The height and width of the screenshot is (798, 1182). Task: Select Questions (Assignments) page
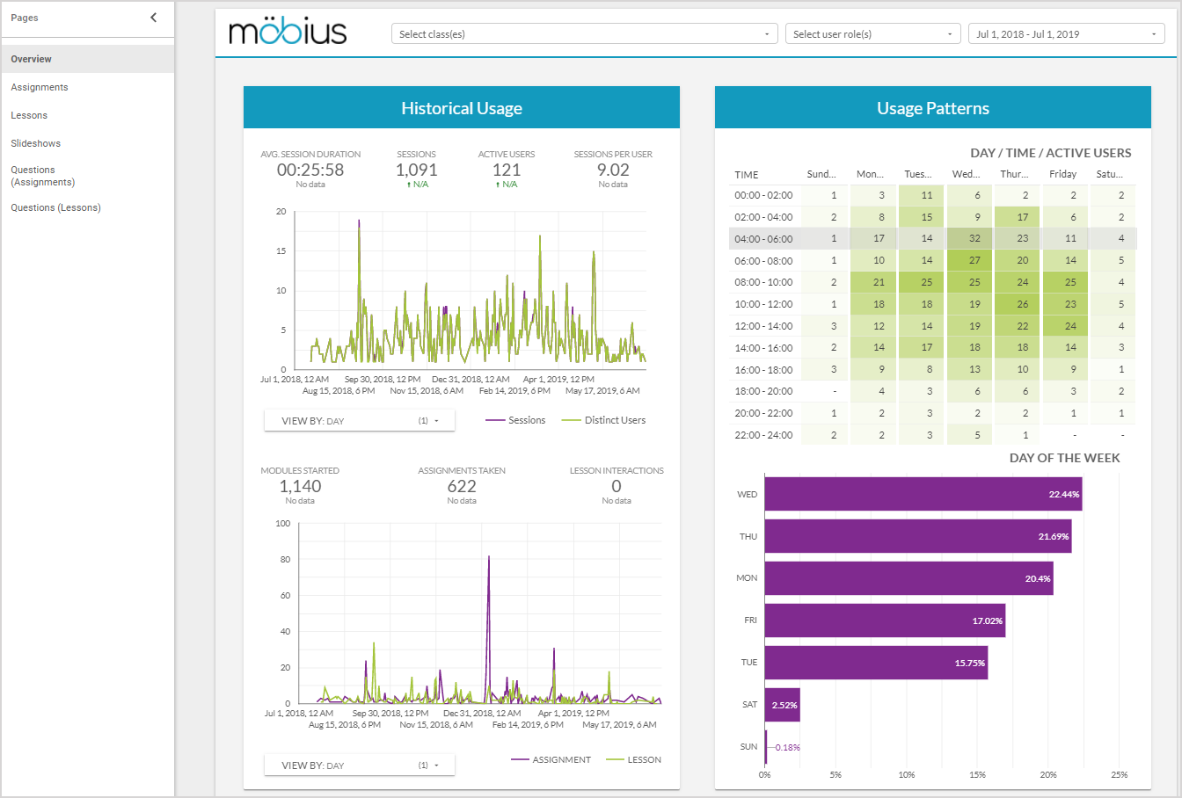pyautogui.click(x=43, y=176)
